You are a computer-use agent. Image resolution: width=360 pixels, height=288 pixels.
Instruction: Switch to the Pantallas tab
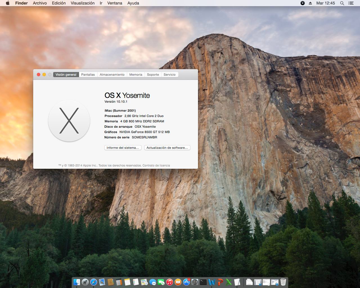pyautogui.click(x=88, y=75)
